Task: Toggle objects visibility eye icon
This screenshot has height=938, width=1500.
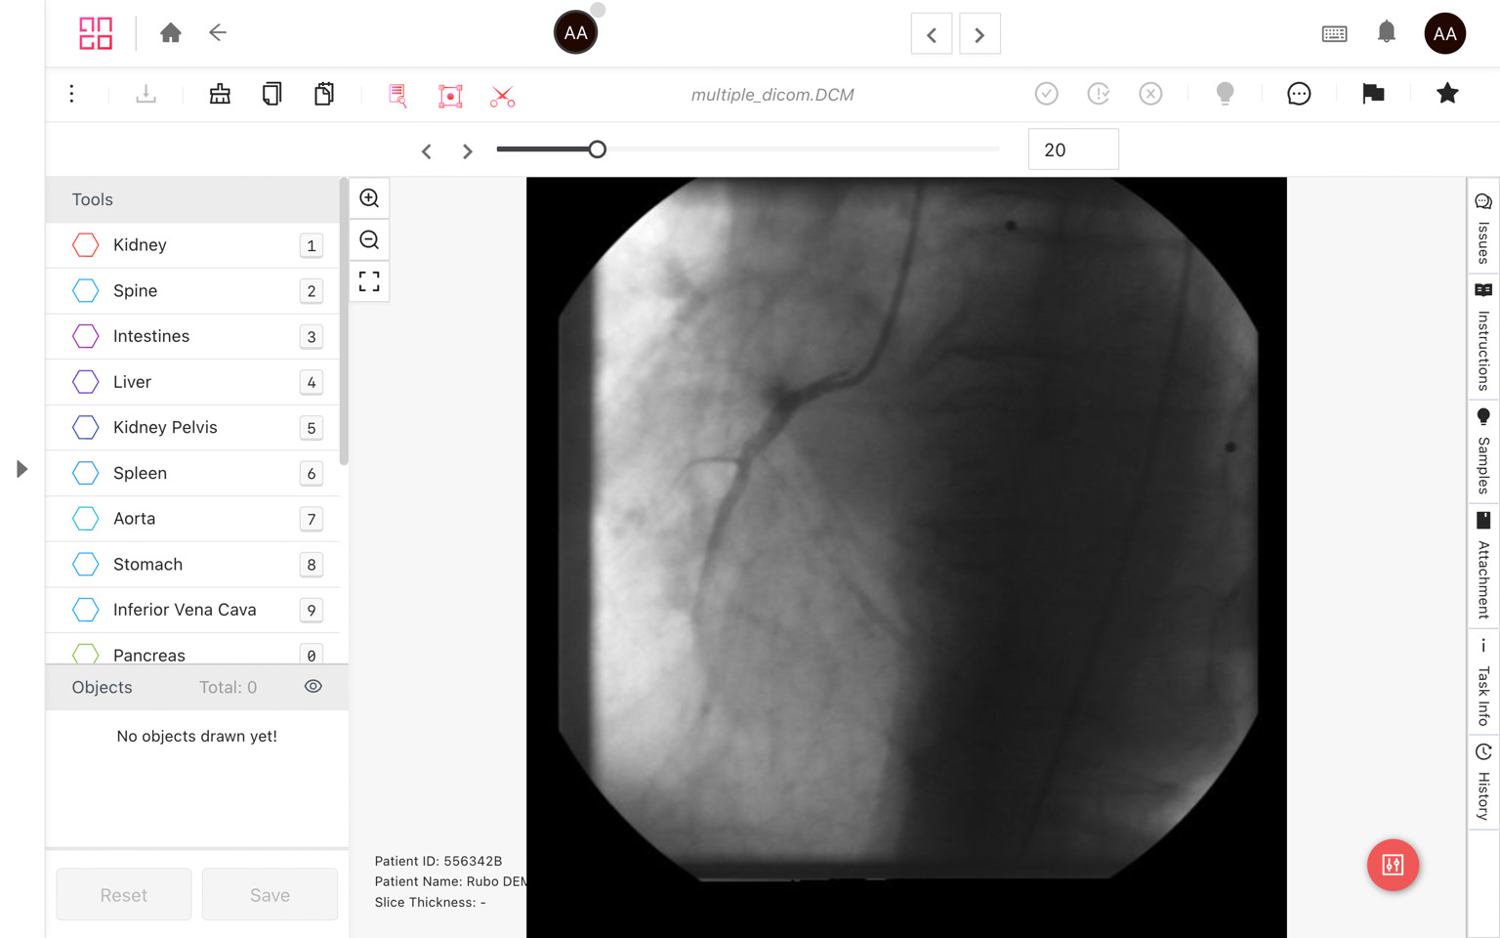Action: tap(313, 686)
